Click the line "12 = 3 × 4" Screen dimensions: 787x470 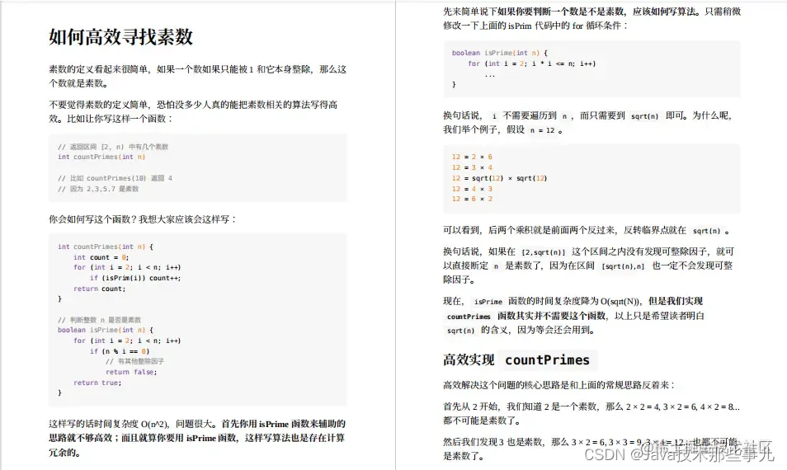pyautogui.click(x=472, y=167)
